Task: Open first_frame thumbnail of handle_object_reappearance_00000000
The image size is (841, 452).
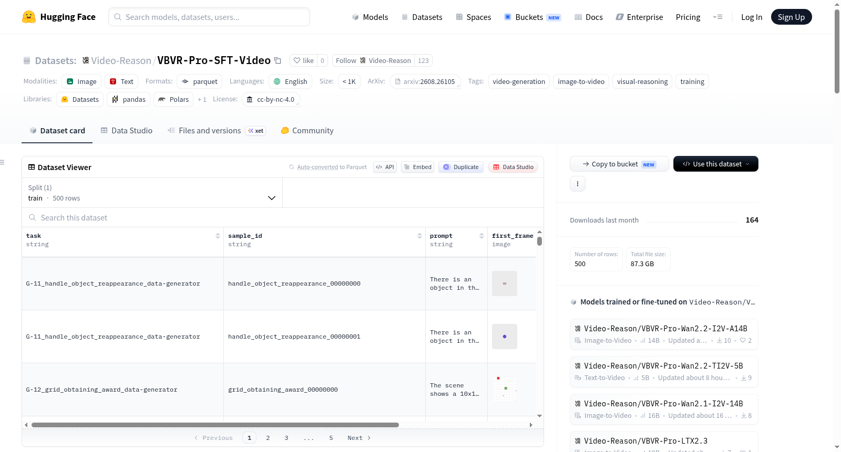Action: tap(505, 283)
